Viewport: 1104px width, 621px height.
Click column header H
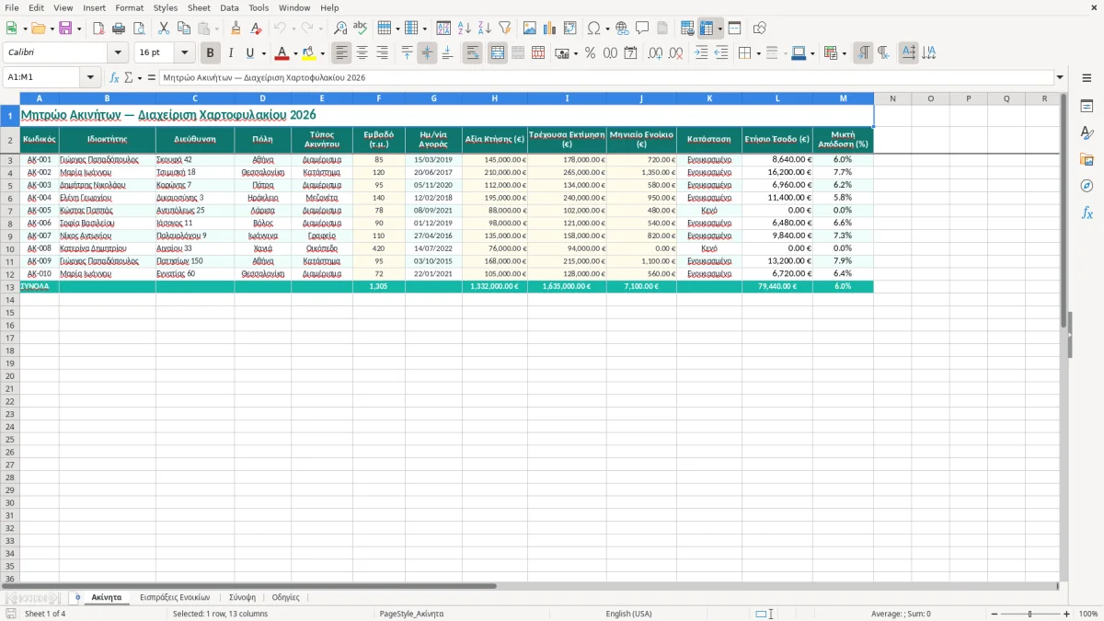pos(494,98)
